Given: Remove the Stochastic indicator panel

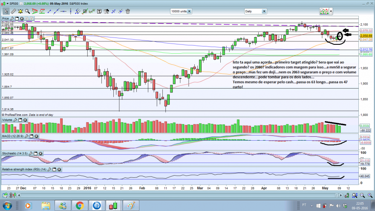Looking at the screenshot, I should (40, 153).
